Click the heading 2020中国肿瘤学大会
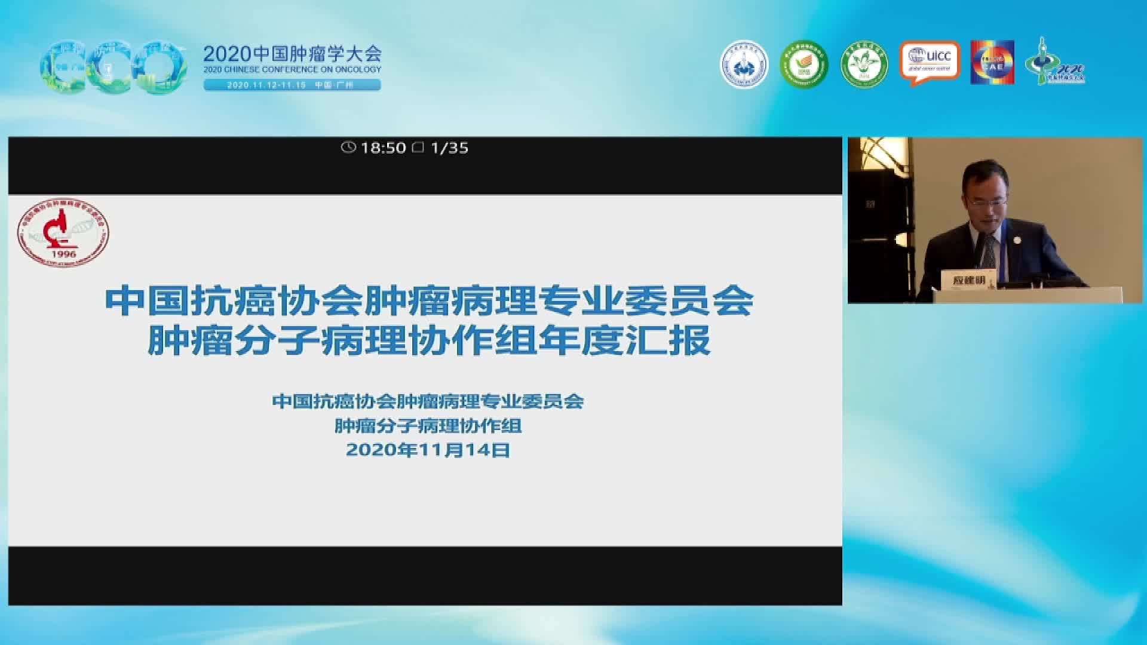Image resolution: width=1147 pixels, height=645 pixels. click(x=292, y=54)
